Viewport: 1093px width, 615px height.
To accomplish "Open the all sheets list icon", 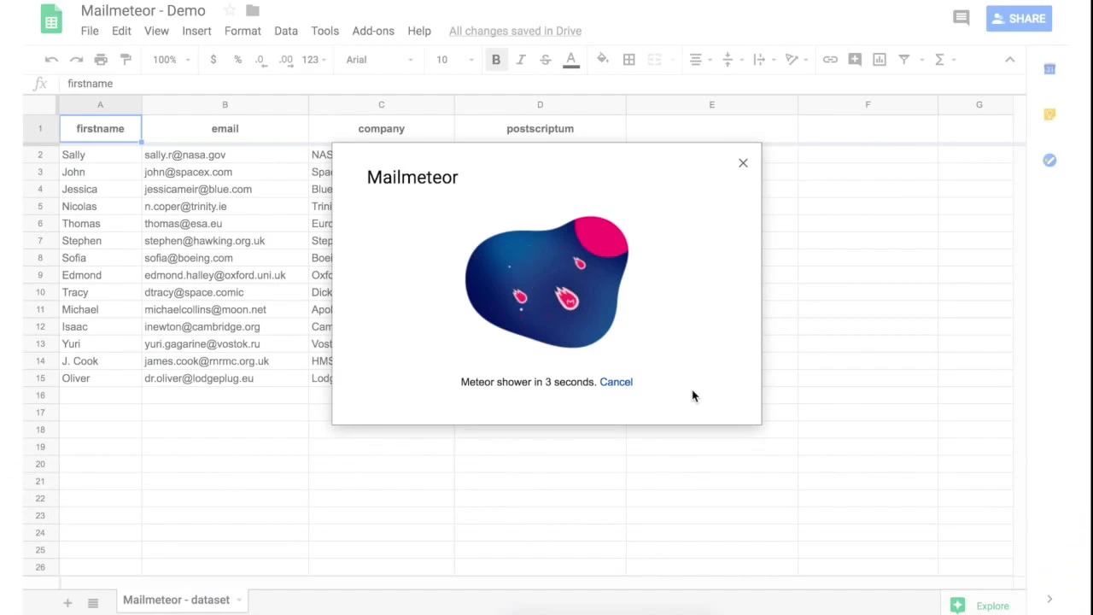I will pos(93,603).
